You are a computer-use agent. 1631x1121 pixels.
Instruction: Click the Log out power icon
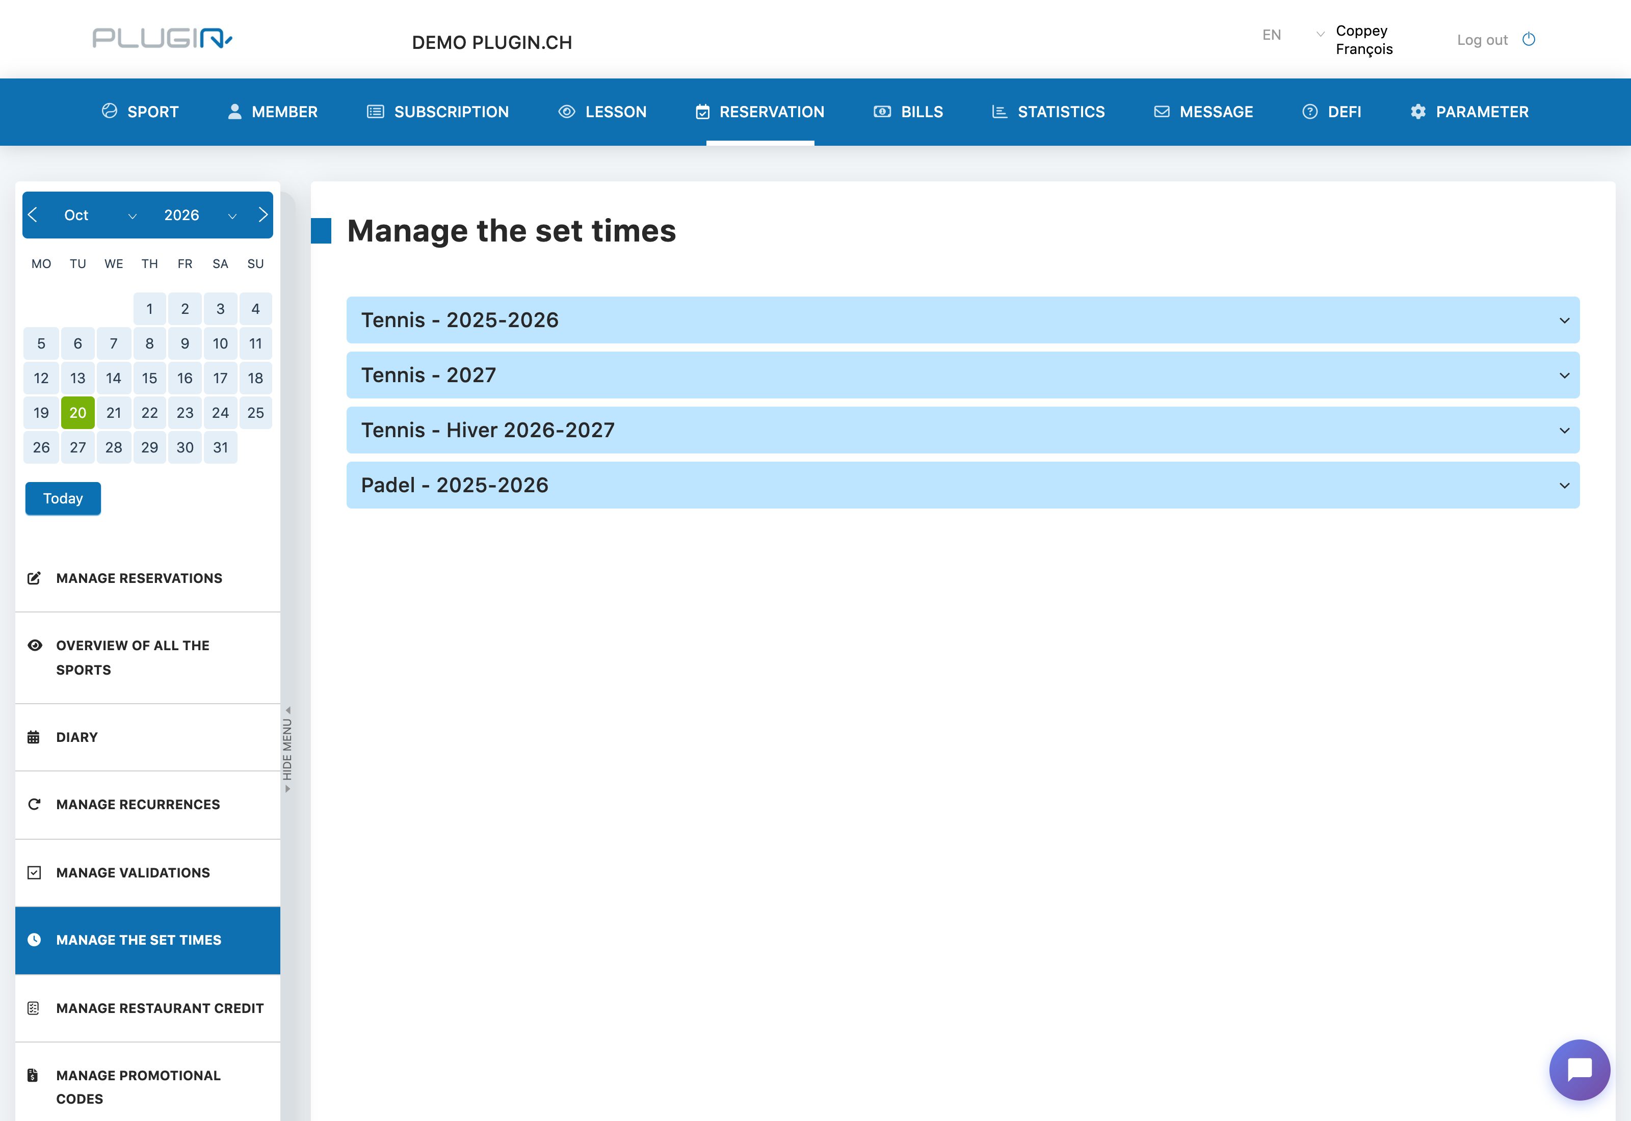click(1529, 39)
